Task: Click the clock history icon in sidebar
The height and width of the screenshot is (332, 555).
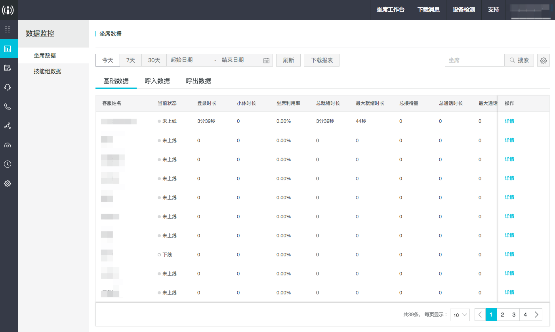Action: coord(8,164)
